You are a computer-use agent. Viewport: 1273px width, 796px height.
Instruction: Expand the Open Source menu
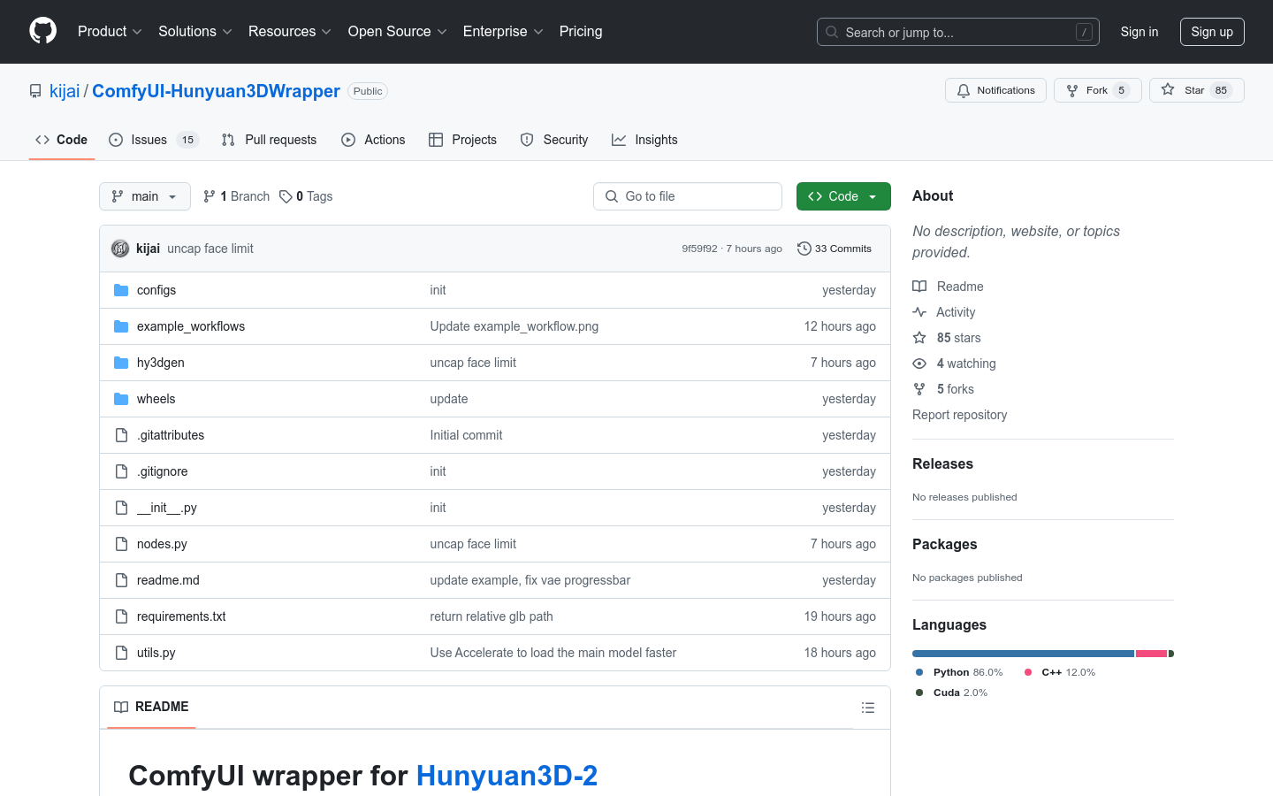coord(398,32)
